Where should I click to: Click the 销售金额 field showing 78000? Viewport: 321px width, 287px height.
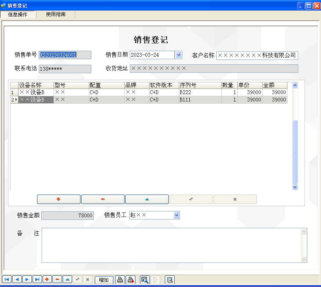68,215
